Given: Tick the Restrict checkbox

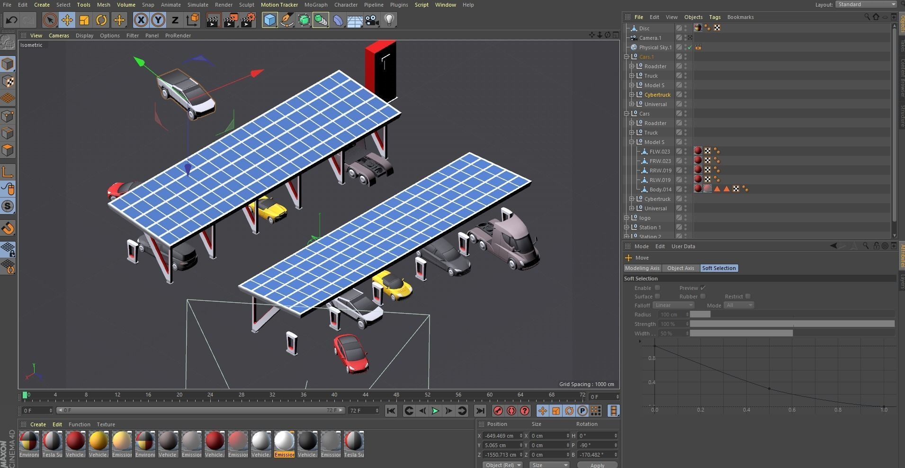Looking at the screenshot, I should pos(748,297).
